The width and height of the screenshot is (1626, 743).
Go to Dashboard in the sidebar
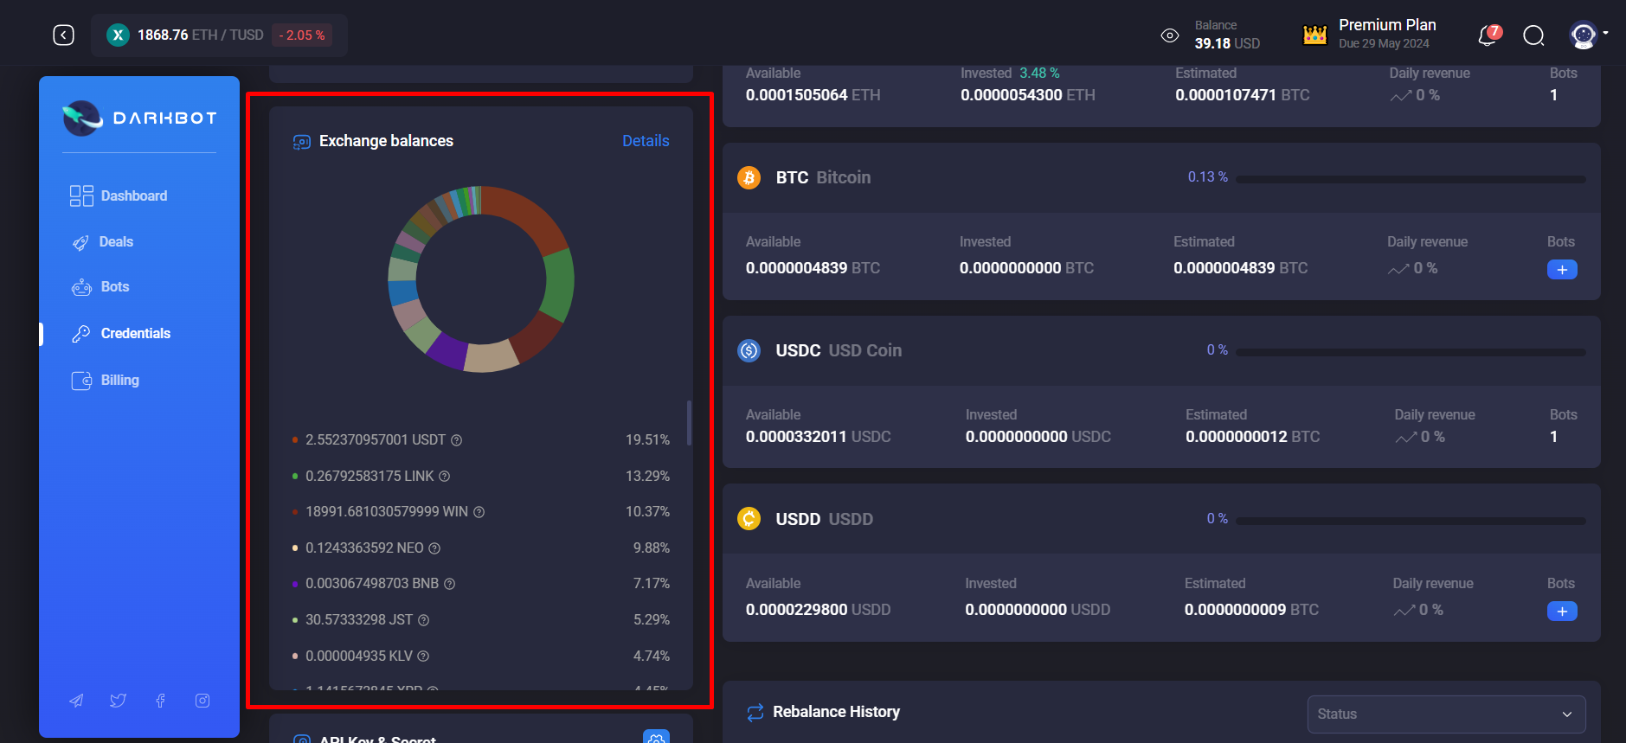(x=118, y=195)
